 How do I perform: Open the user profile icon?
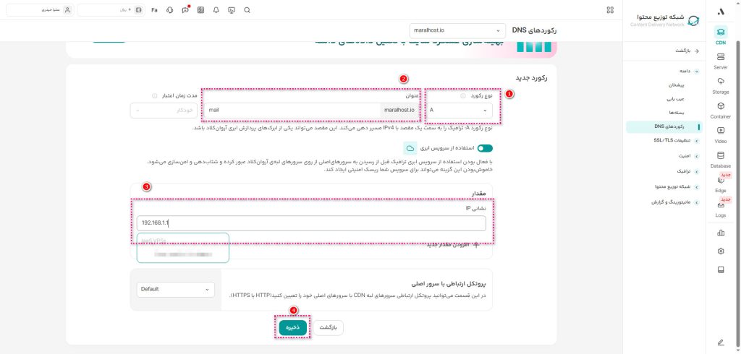tap(68, 10)
